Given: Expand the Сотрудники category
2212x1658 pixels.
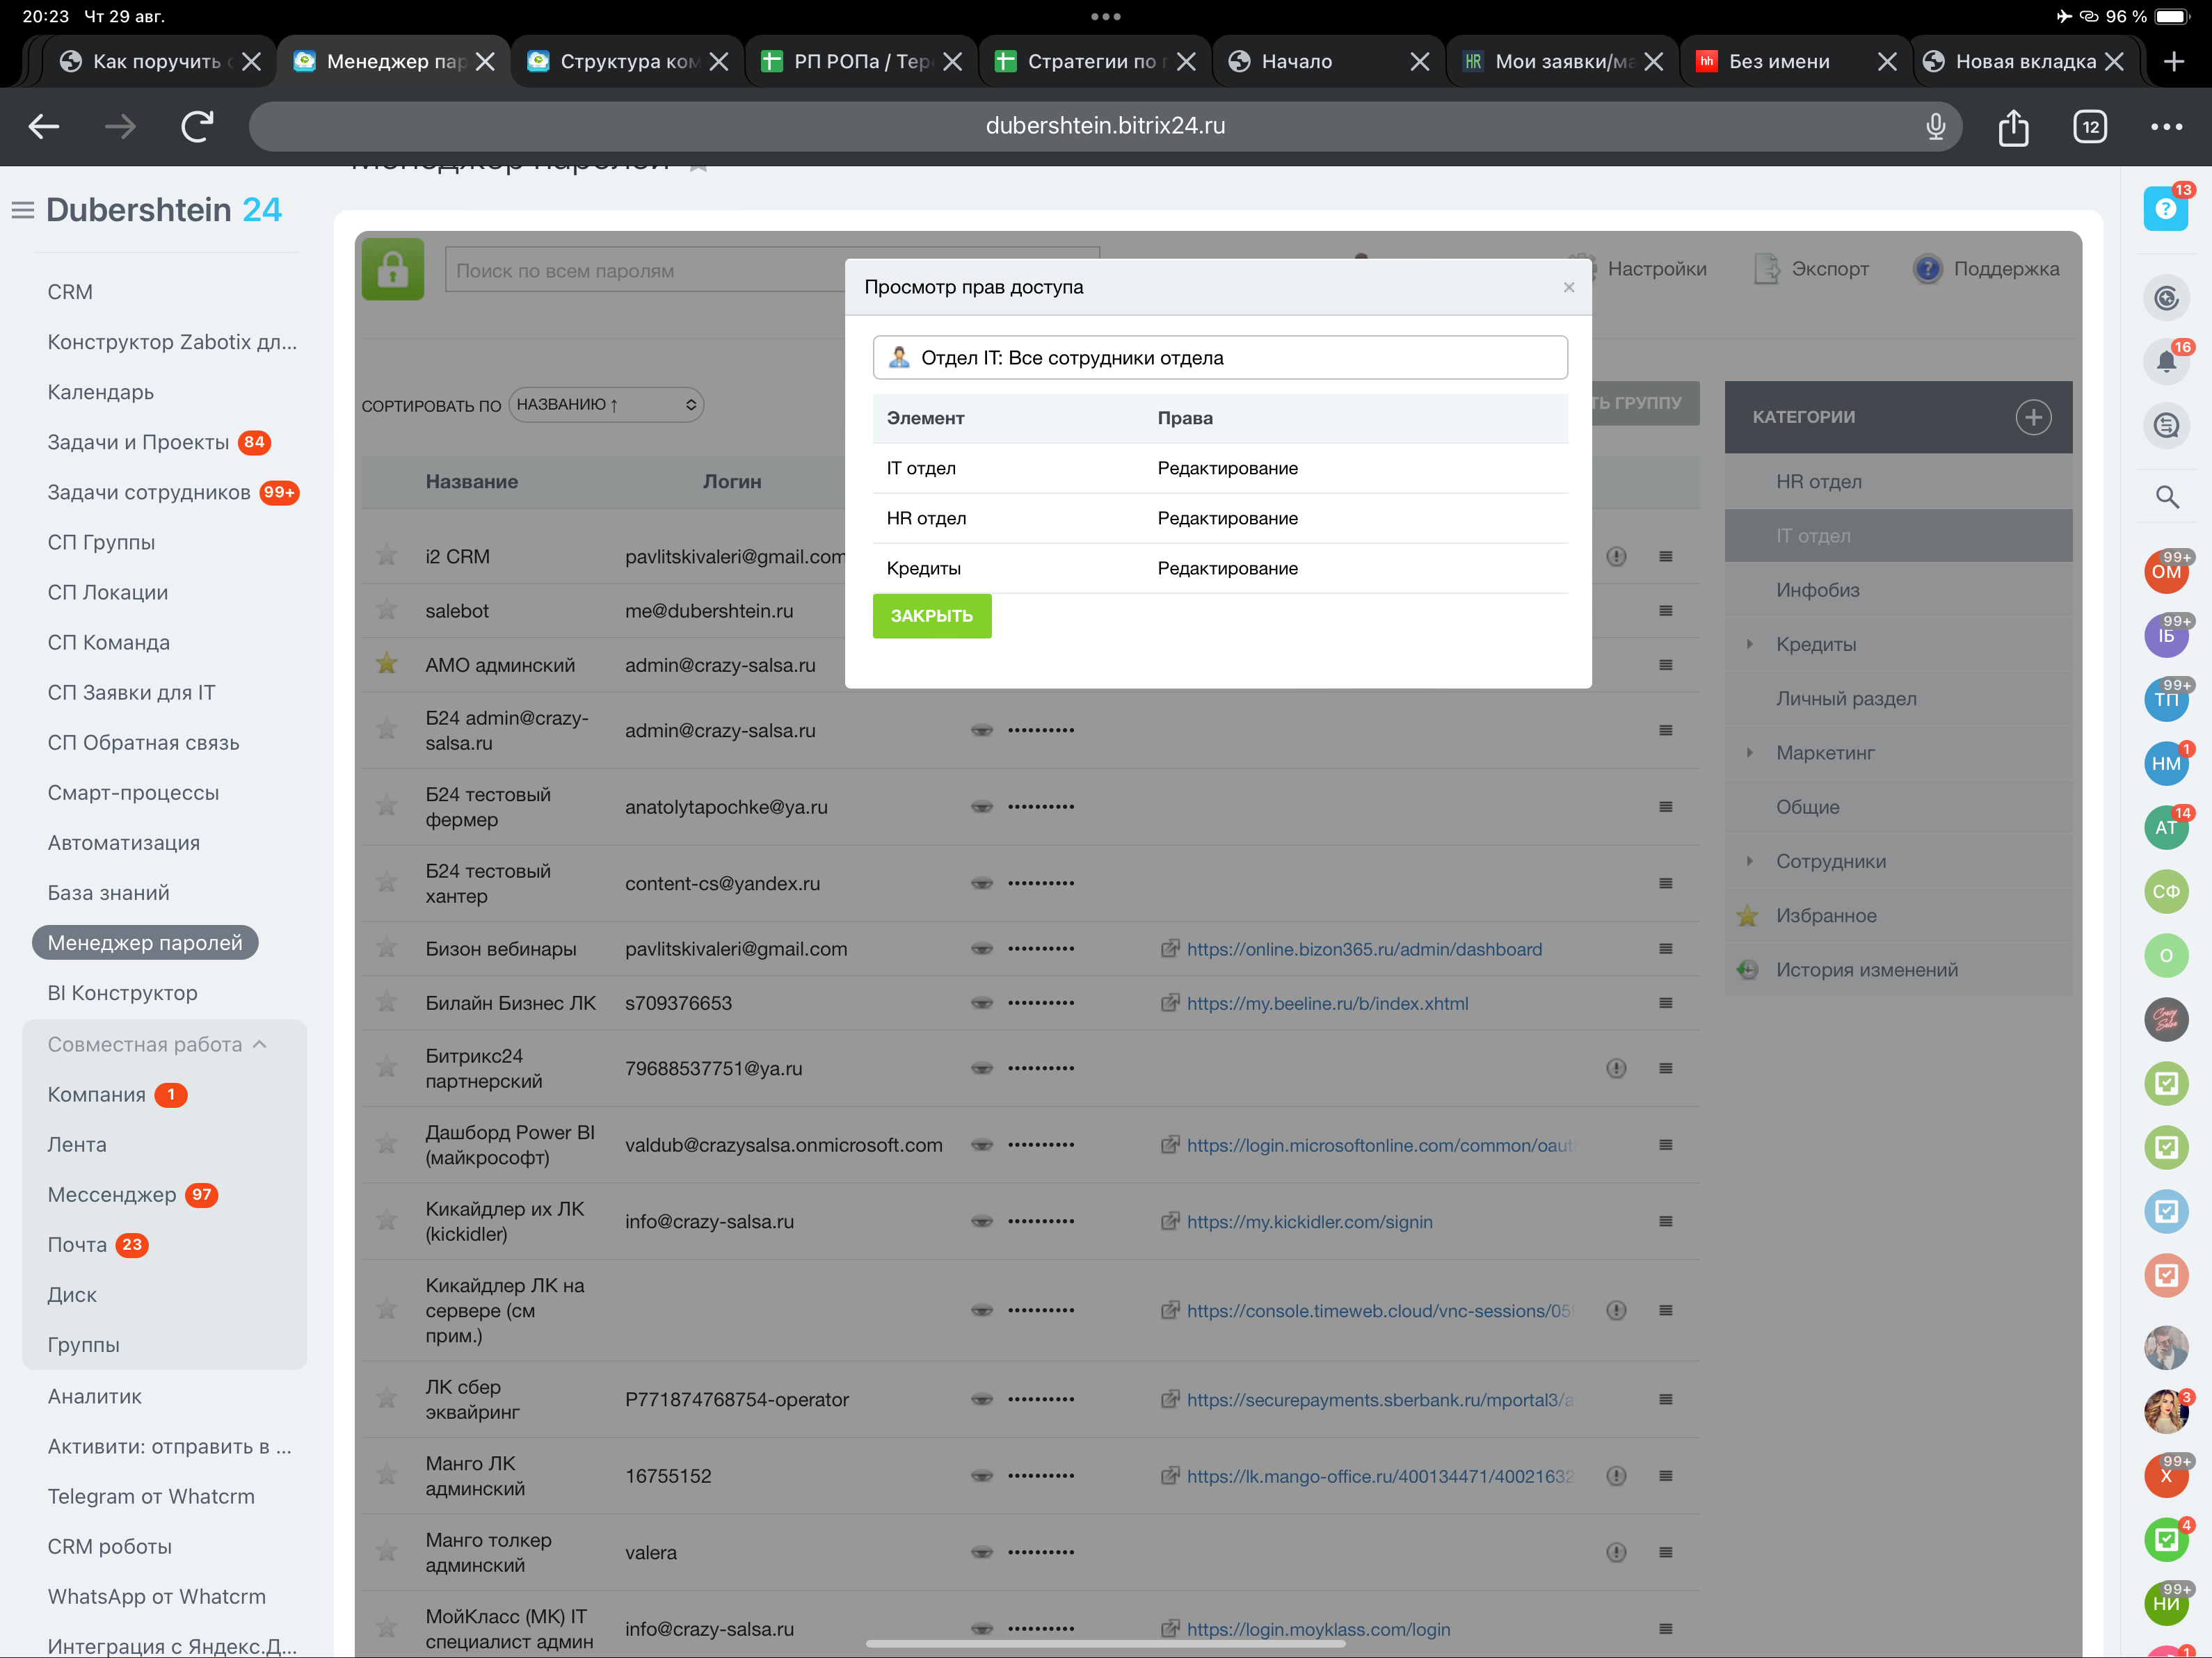Looking at the screenshot, I should pyautogui.click(x=1749, y=861).
